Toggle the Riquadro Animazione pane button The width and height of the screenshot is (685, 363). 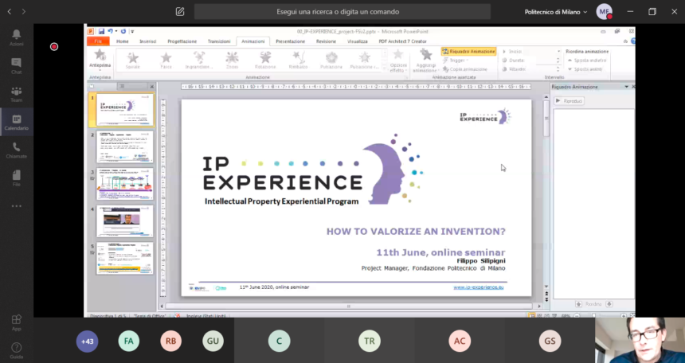tap(469, 52)
